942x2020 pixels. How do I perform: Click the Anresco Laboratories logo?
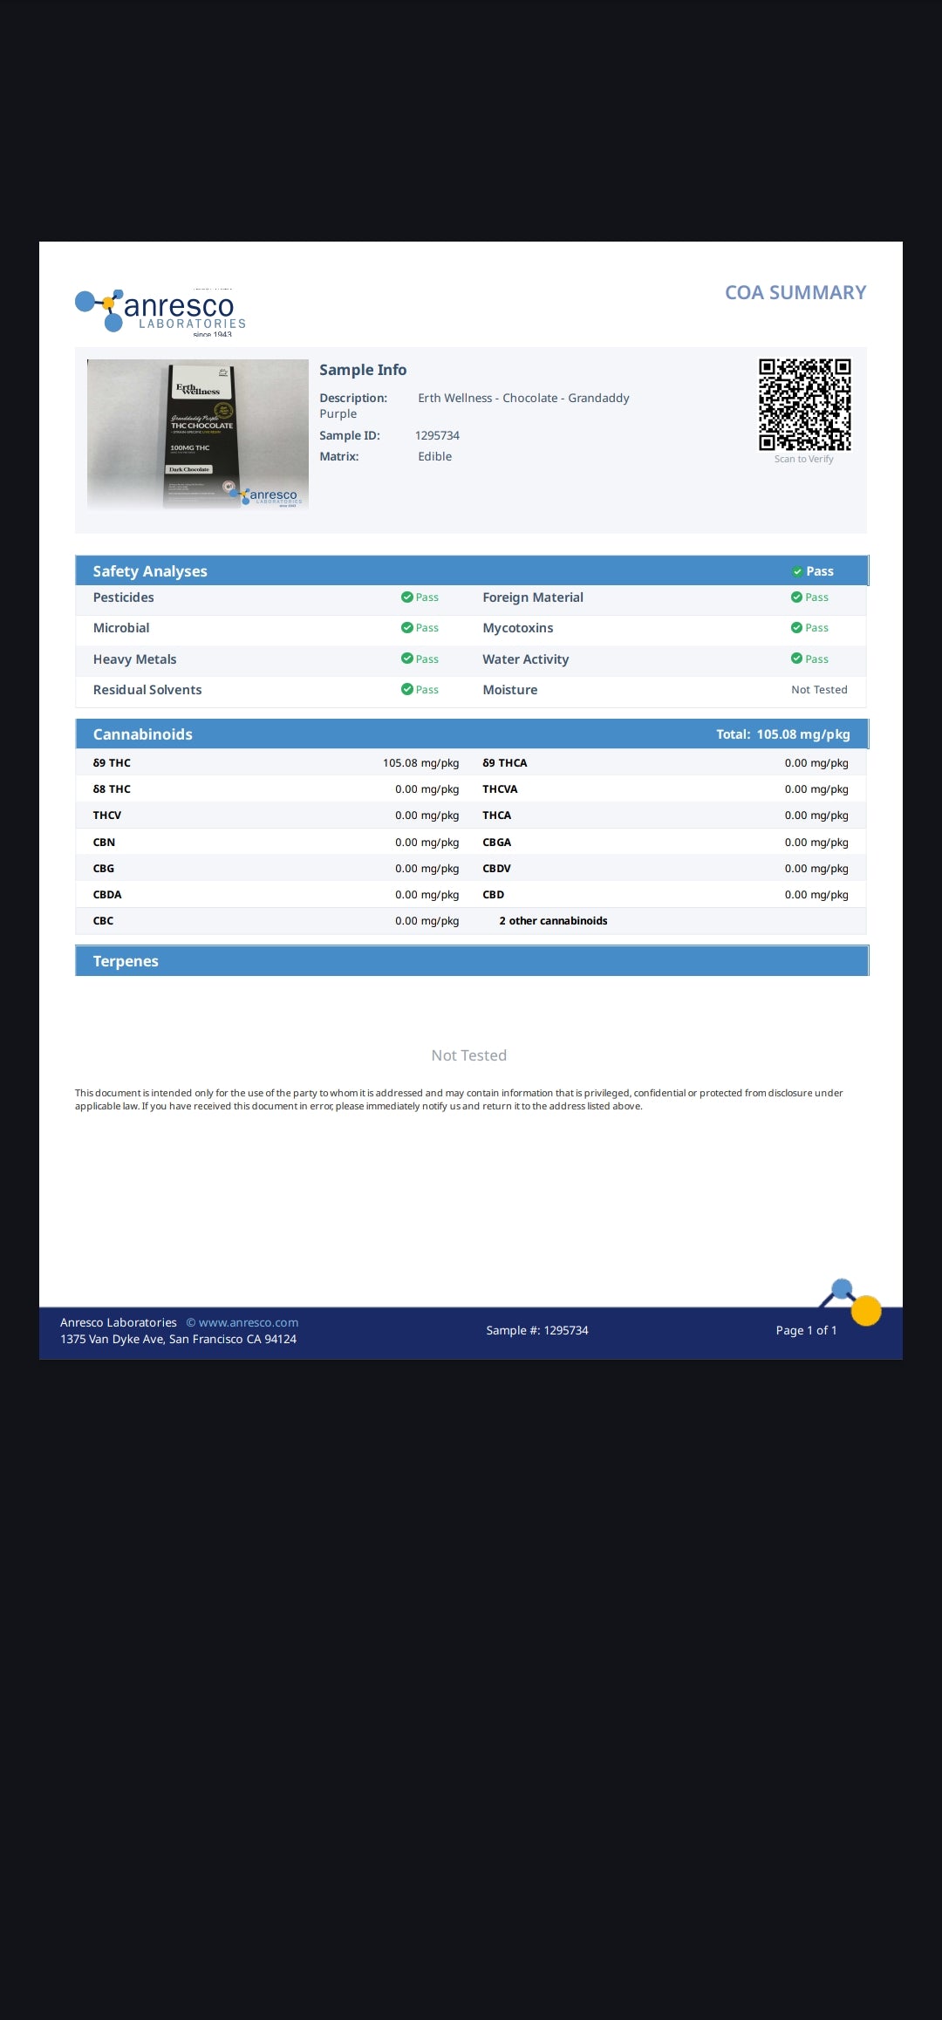160,311
